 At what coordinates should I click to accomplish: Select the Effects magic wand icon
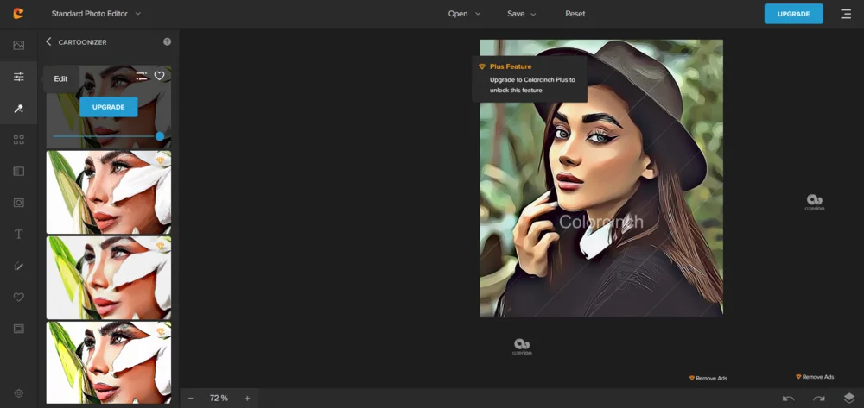pyautogui.click(x=19, y=109)
